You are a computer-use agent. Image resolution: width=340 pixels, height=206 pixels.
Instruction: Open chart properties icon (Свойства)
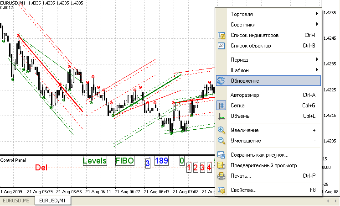tap(222, 190)
